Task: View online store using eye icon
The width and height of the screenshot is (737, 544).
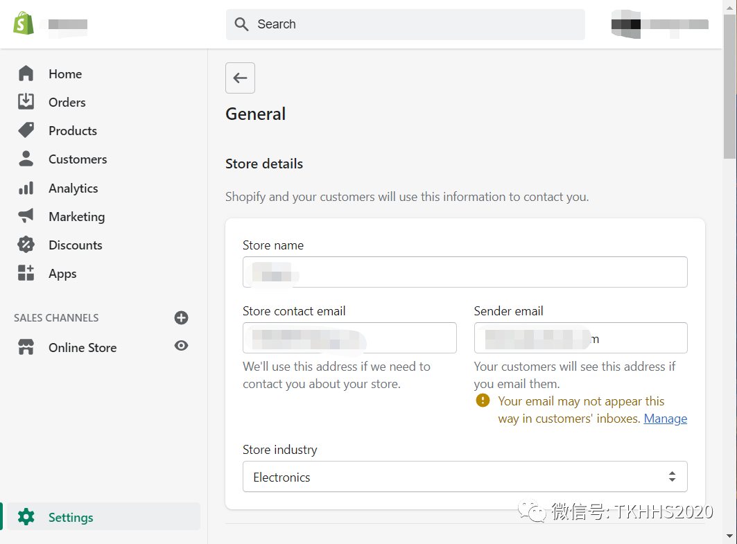Action: 181,346
